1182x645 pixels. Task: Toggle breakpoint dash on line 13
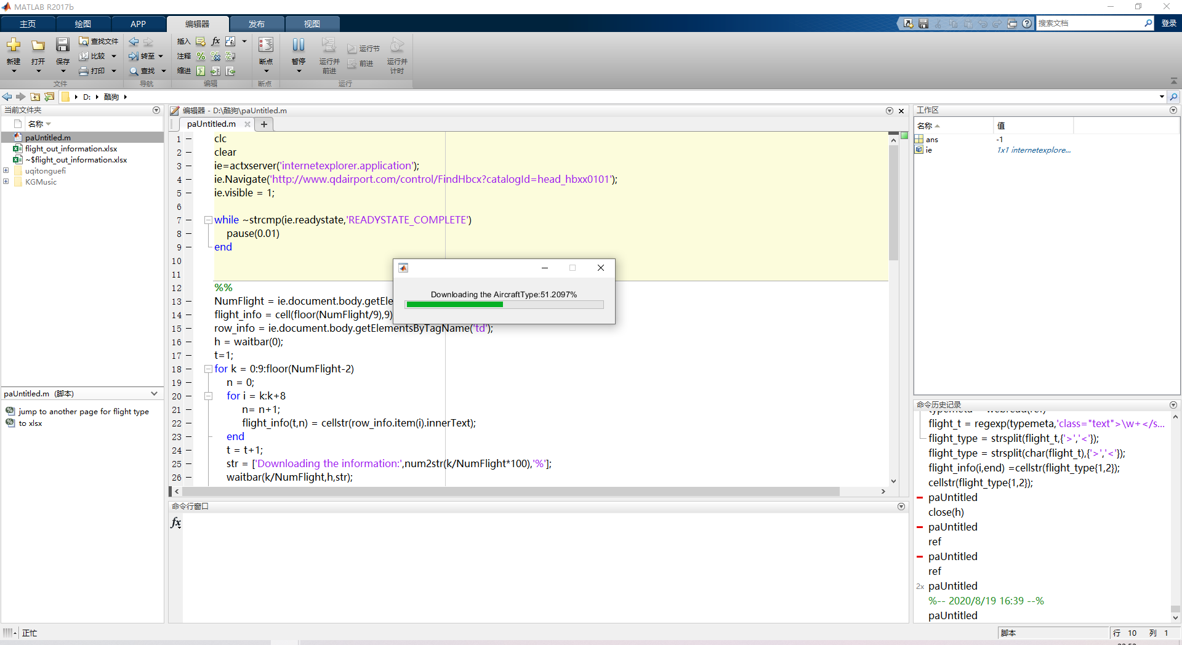pyautogui.click(x=189, y=302)
